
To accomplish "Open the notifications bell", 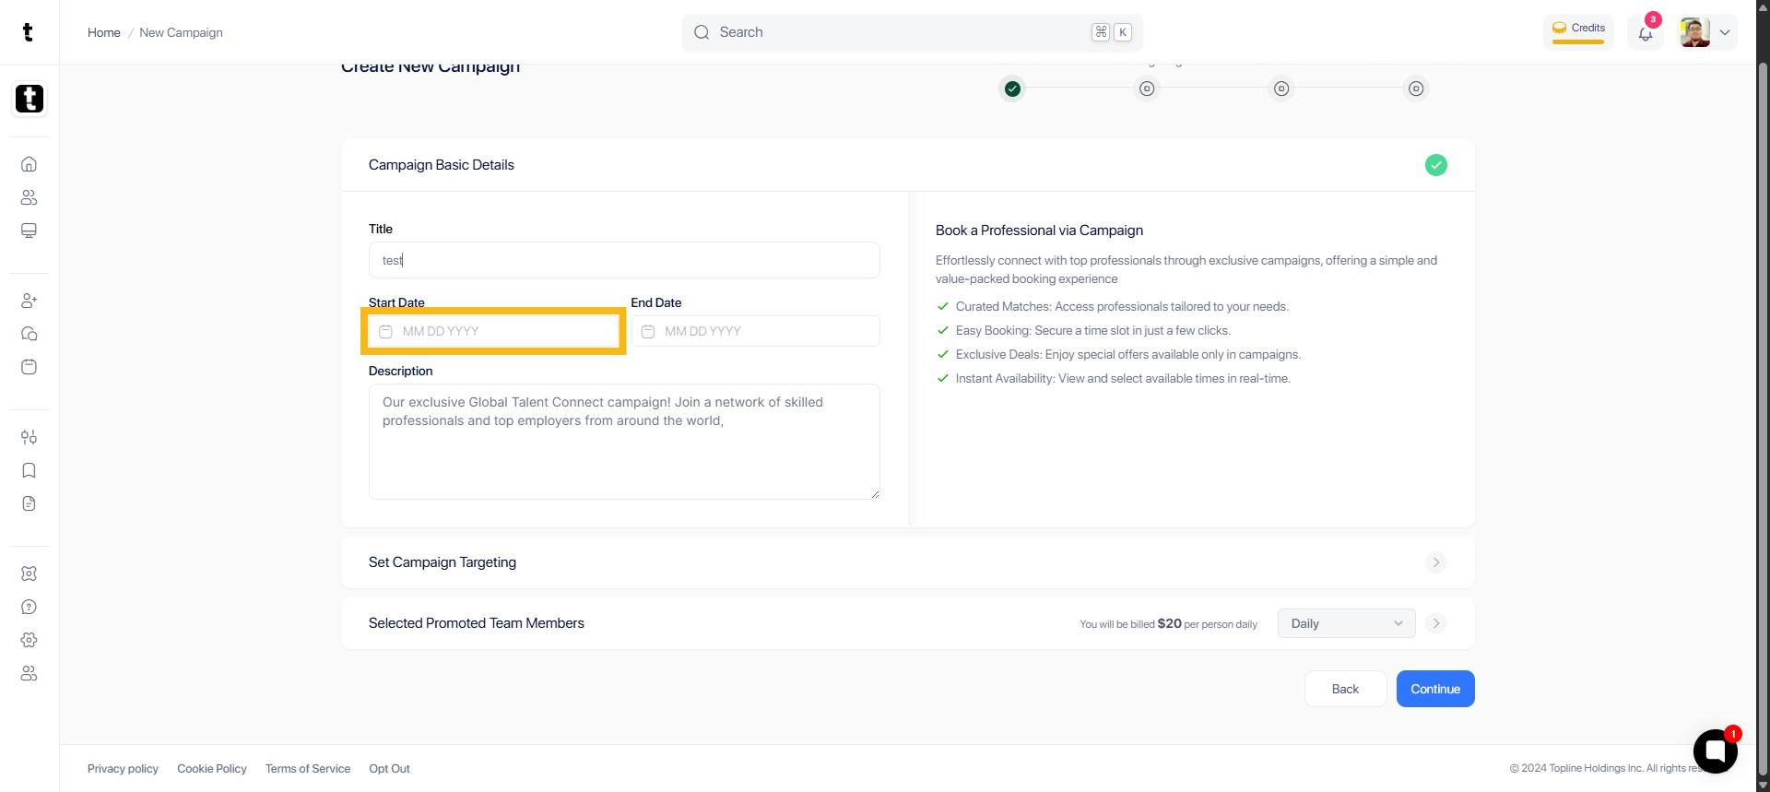I will [x=1646, y=33].
